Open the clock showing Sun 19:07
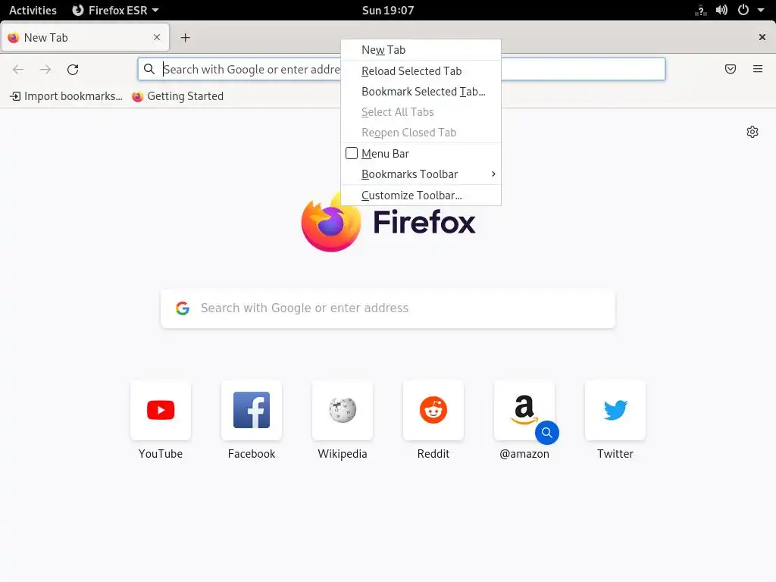This screenshot has height=582, width=776. (388, 10)
